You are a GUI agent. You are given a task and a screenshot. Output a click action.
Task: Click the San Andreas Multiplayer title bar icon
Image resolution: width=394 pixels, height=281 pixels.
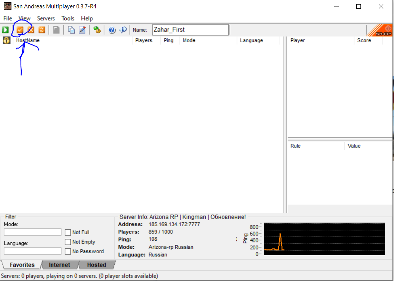pos(7,6)
